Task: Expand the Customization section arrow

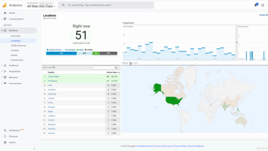Action: point(2,19)
